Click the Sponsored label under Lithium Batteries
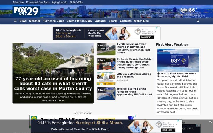 pos(122,80)
